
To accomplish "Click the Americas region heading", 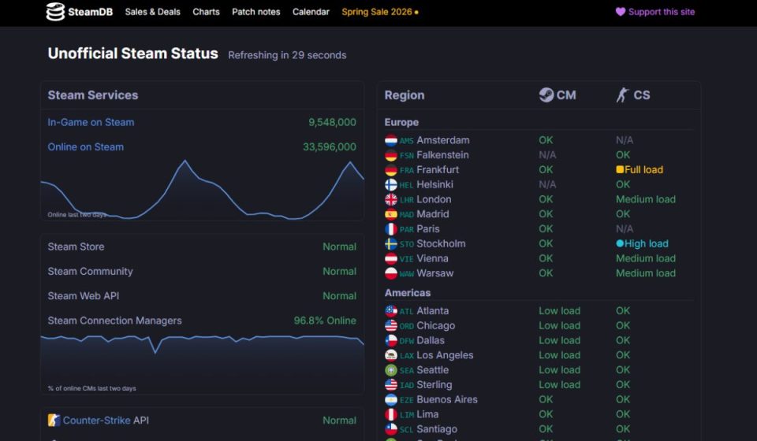I will (408, 293).
